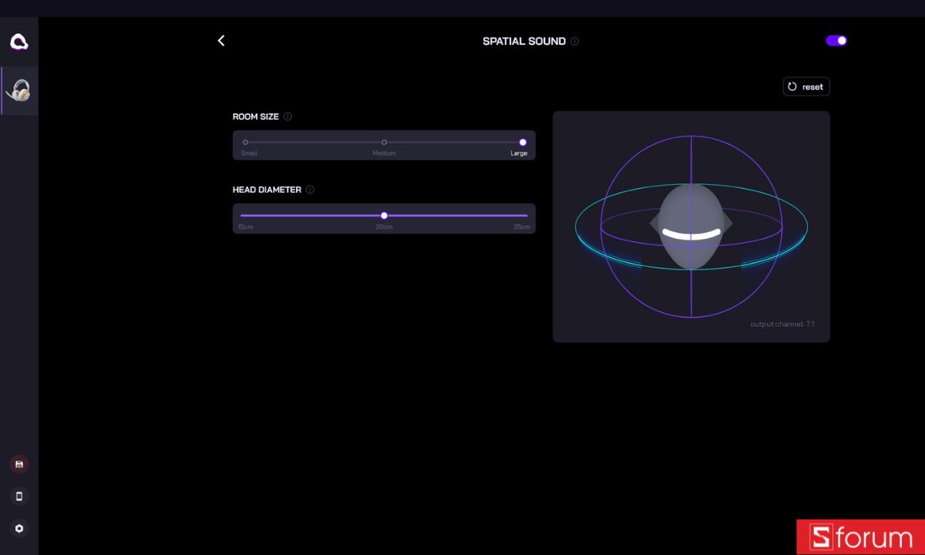This screenshot has height=555, width=925.
Task: Click the info icon beside SPATIAL SOUND
Action: [x=574, y=42]
